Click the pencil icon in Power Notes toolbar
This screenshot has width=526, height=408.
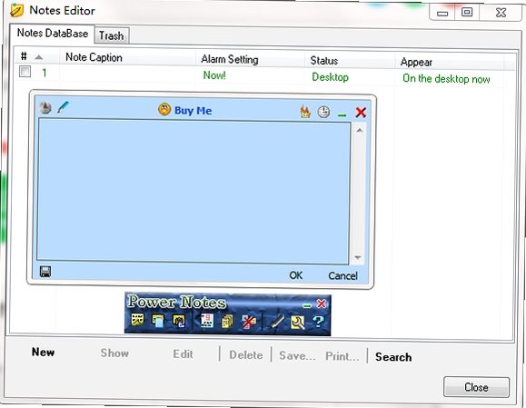tap(277, 322)
